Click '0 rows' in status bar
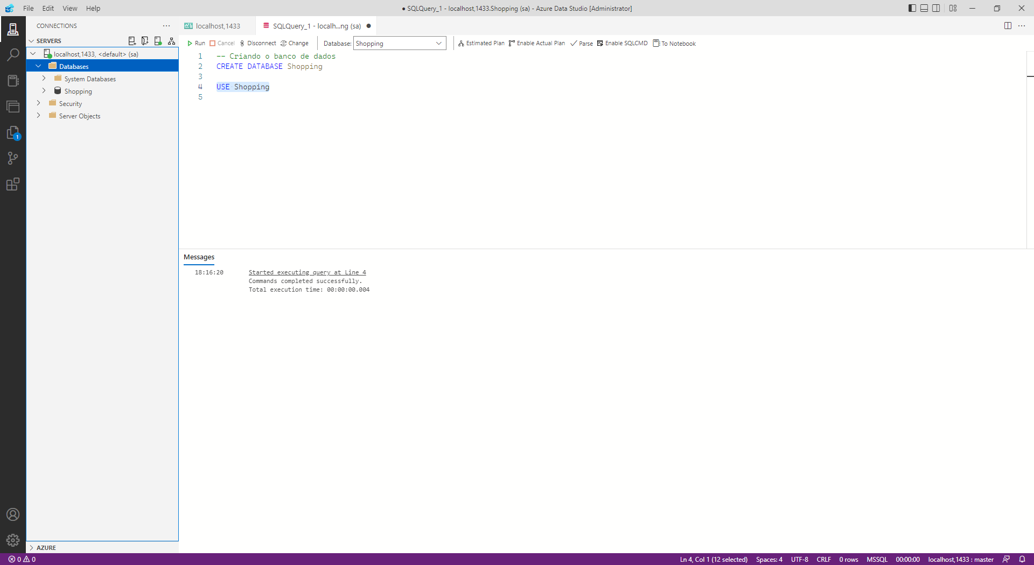 click(x=849, y=560)
